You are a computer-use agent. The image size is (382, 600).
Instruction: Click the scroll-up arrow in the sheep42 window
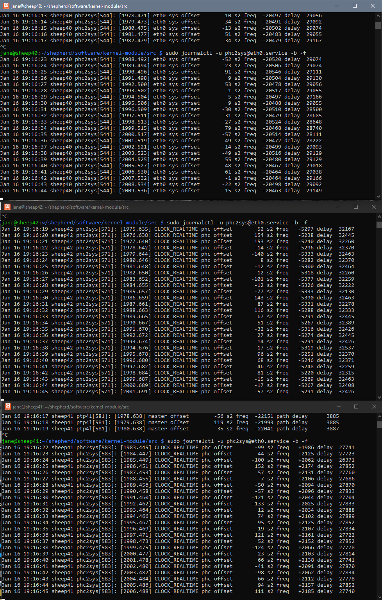(379, 216)
